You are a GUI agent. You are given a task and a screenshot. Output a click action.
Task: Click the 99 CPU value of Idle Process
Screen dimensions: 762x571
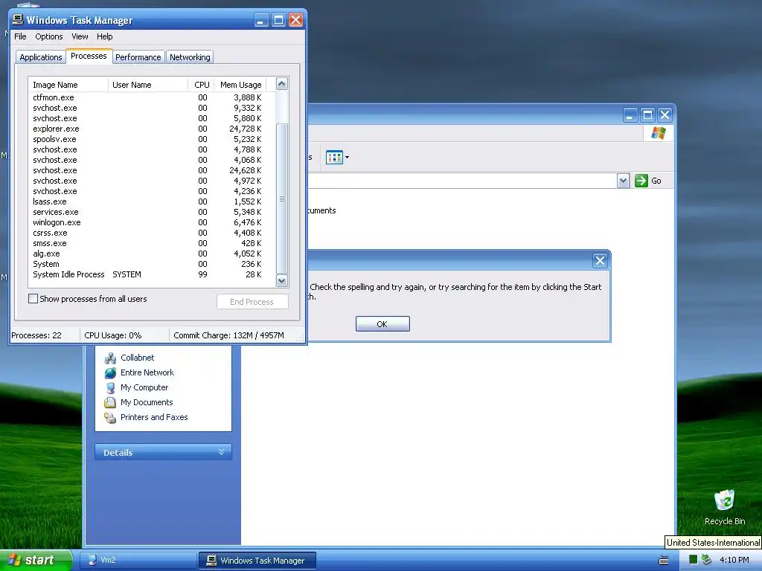click(202, 275)
